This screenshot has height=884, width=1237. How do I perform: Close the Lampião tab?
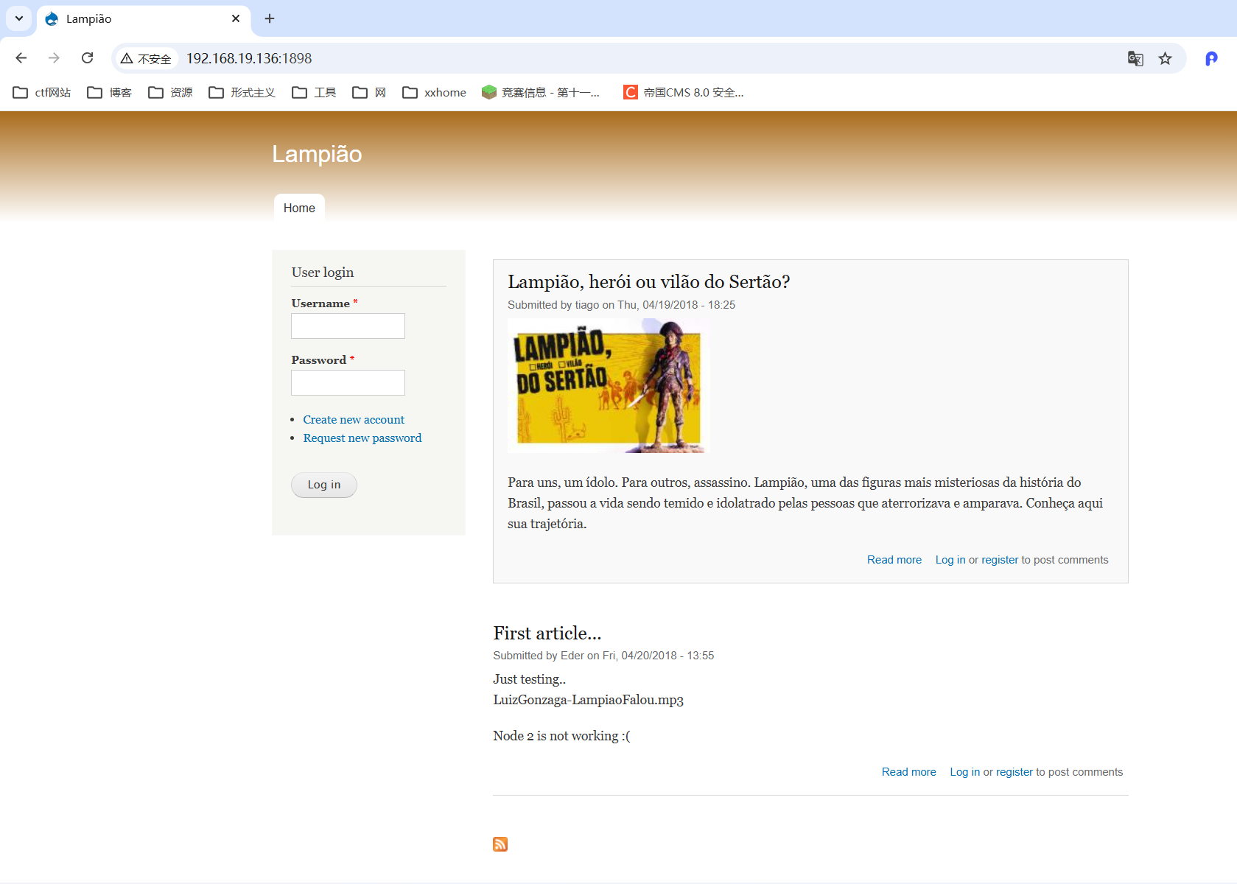[236, 18]
